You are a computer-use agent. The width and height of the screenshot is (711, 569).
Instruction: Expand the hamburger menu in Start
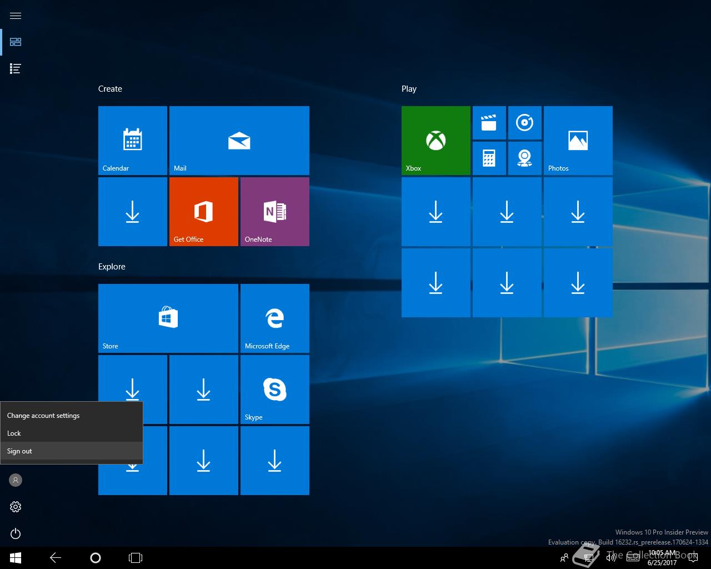[16, 16]
